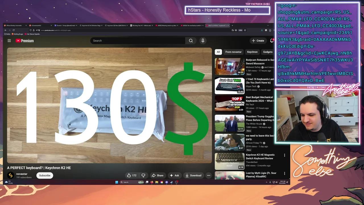Image resolution: width=364 pixels, height=205 pixels.
Task: Open Nothing Burger bookmark
Action: tap(18, 34)
